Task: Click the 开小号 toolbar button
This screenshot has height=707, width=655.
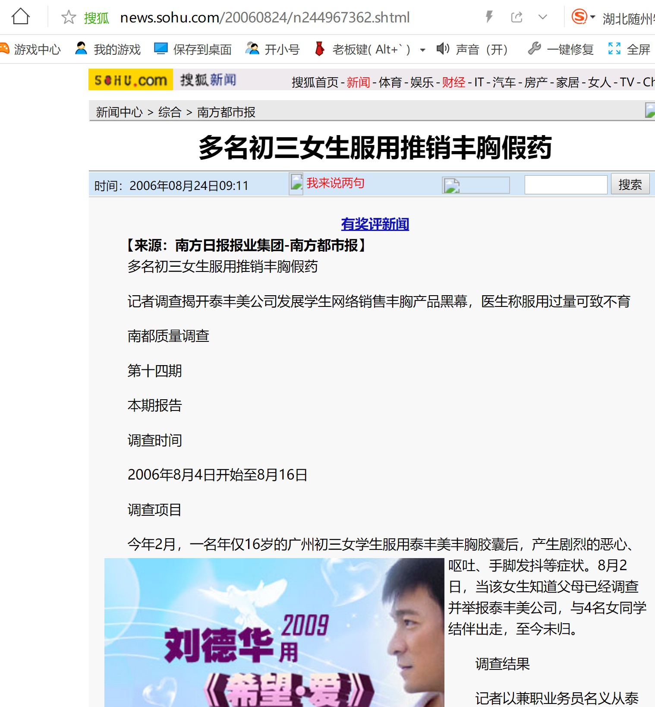Action: click(272, 49)
